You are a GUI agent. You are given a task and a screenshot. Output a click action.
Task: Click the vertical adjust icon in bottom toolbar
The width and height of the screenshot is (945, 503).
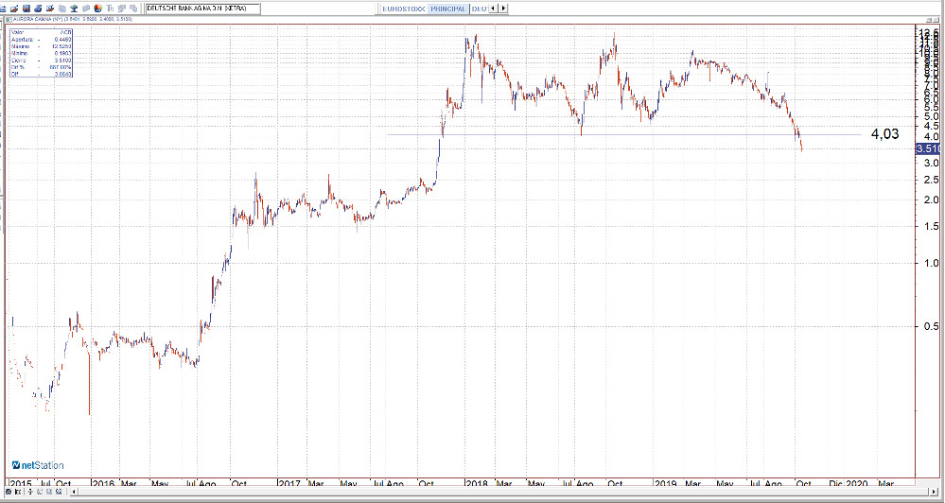point(30,492)
